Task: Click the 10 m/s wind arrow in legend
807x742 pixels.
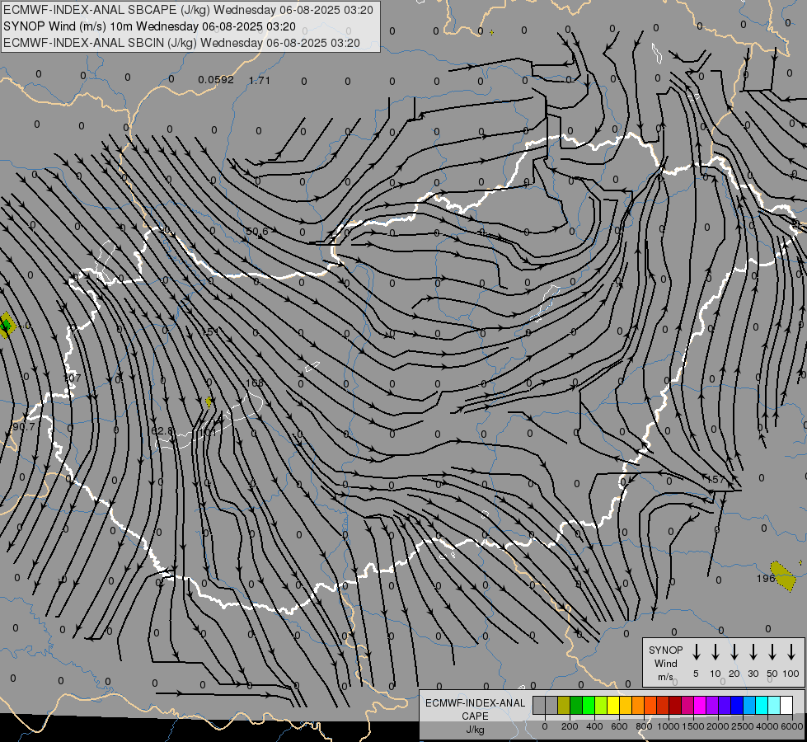Action: coord(715,652)
